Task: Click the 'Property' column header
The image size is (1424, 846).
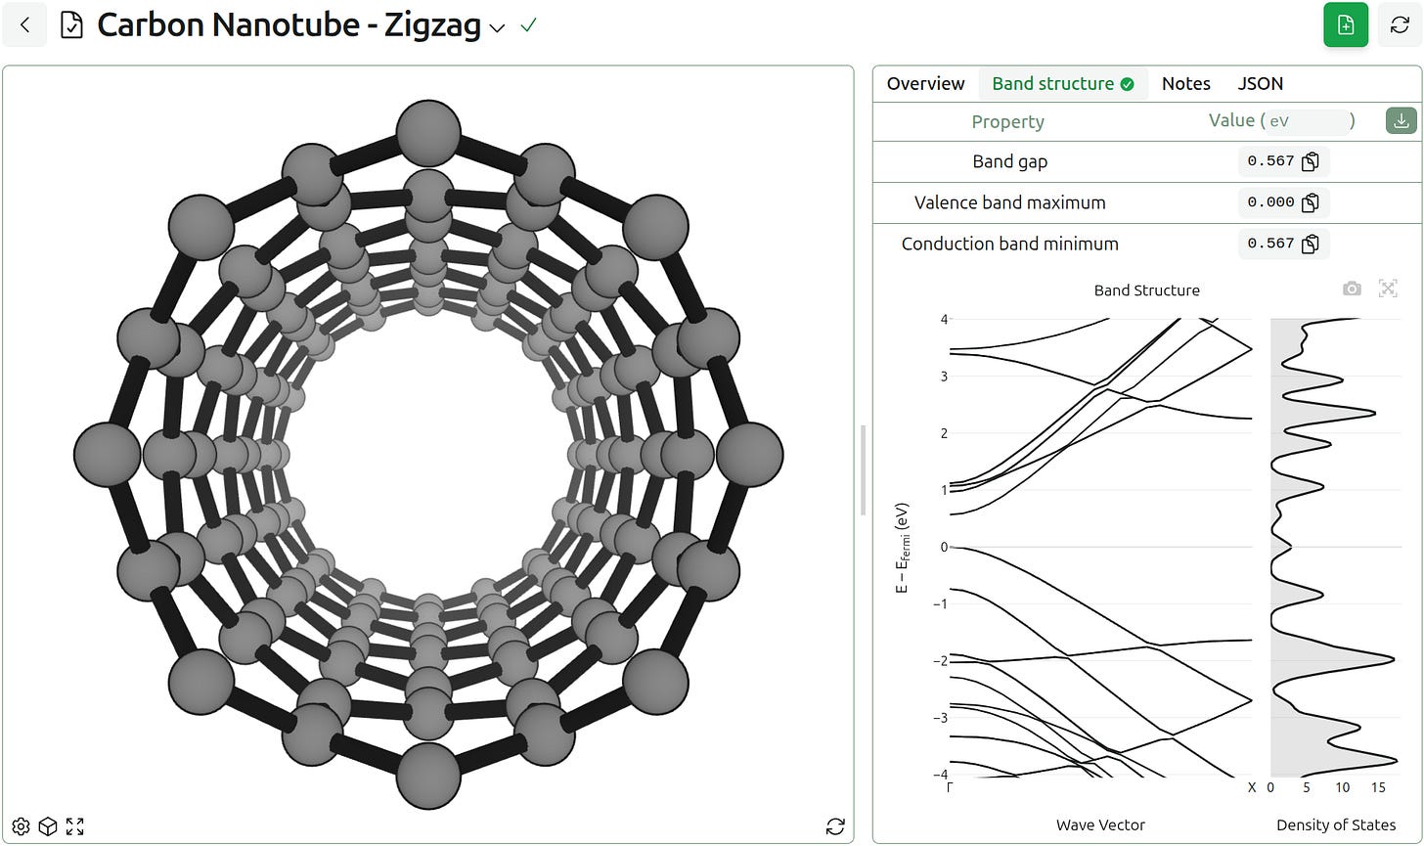Action: (x=1007, y=121)
